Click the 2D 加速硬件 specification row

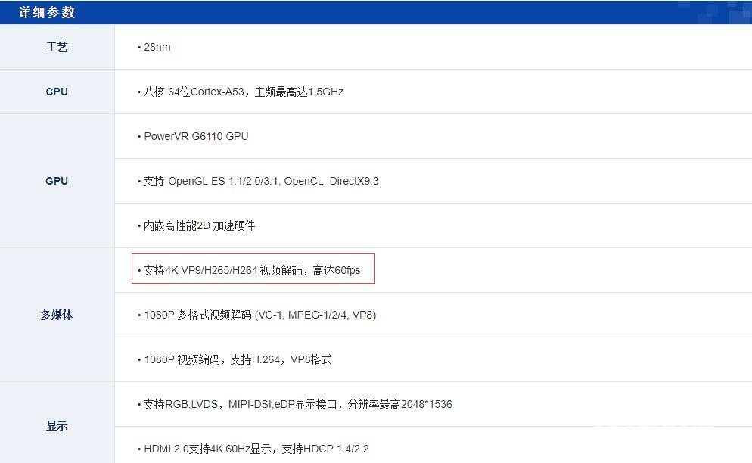tap(200, 225)
